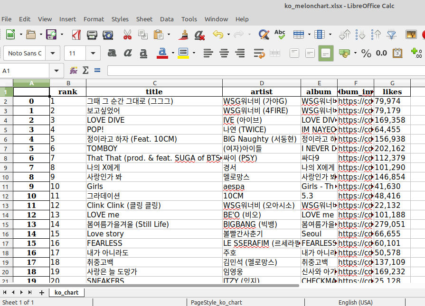Undo the last action
This screenshot has height=306, width=425.
pyautogui.click(x=218, y=35)
